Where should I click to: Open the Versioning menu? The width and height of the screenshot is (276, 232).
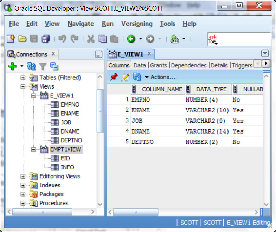click(x=137, y=24)
